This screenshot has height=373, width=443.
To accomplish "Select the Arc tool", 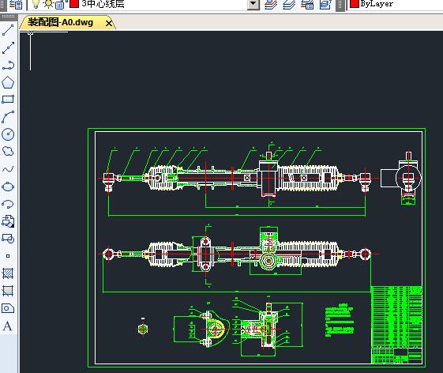I will (x=8, y=117).
